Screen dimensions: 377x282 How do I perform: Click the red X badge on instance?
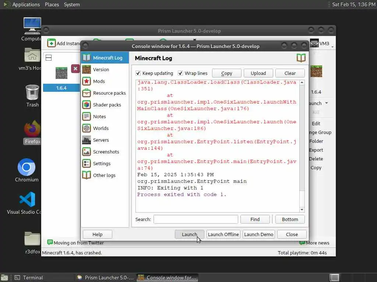pyautogui.click(x=75, y=69)
